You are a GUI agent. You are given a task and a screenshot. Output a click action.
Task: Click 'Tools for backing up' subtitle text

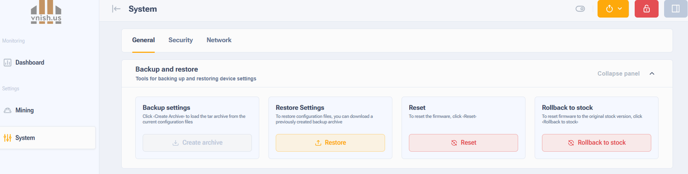coord(196,79)
